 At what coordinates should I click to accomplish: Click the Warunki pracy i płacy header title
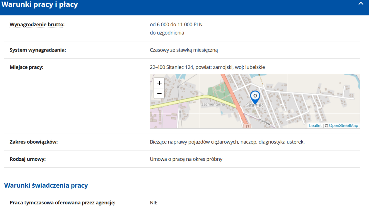(40, 5)
